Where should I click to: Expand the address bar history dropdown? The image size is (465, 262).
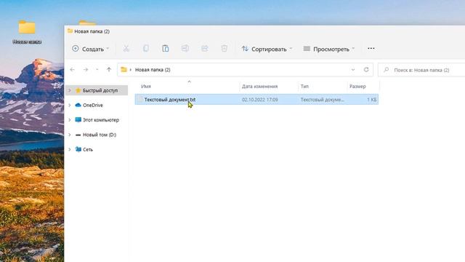click(x=353, y=70)
